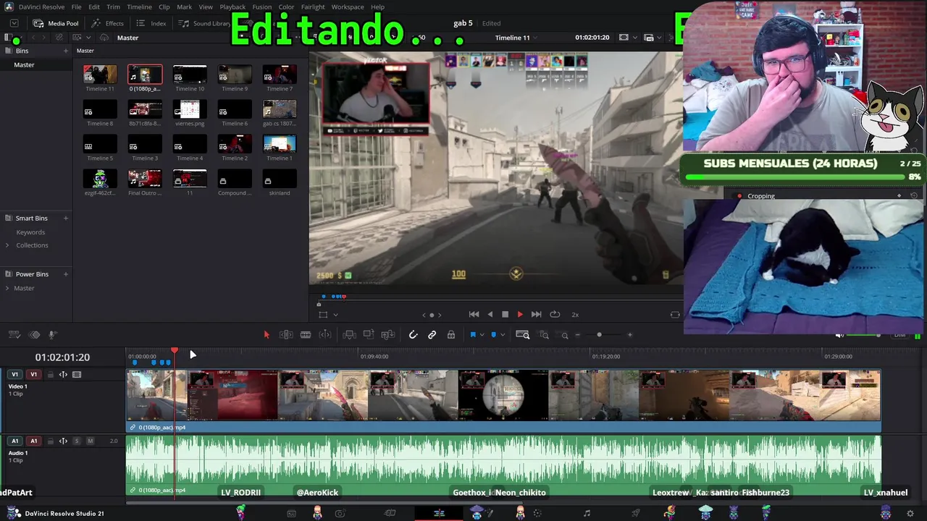Lock the Video 1 track
This screenshot has height=521, width=927.
(50, 375)
